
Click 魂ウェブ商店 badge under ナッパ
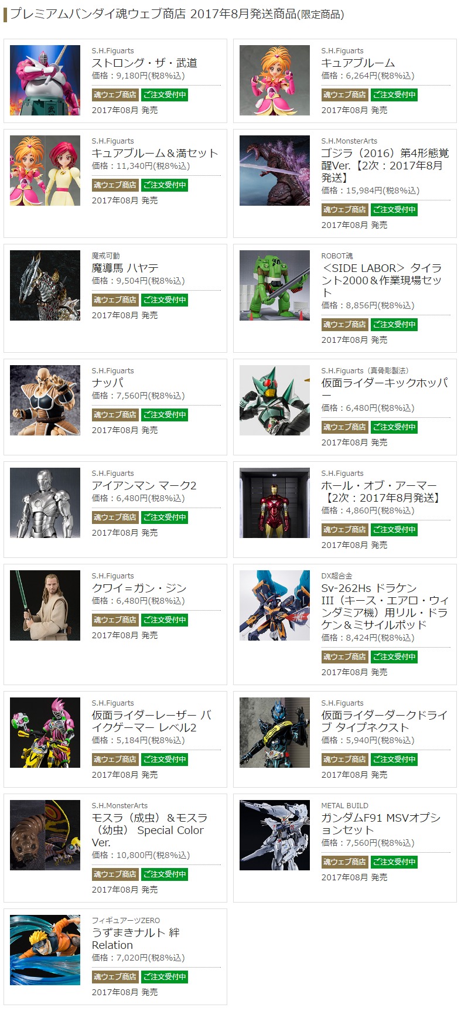(x=115, y=415)
